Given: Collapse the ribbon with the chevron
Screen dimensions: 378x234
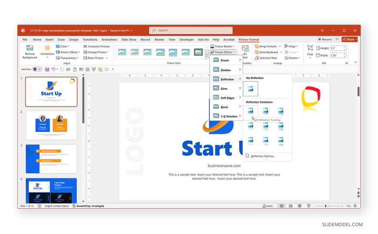Looking at the screenshot, I should (x=355, y=63).
